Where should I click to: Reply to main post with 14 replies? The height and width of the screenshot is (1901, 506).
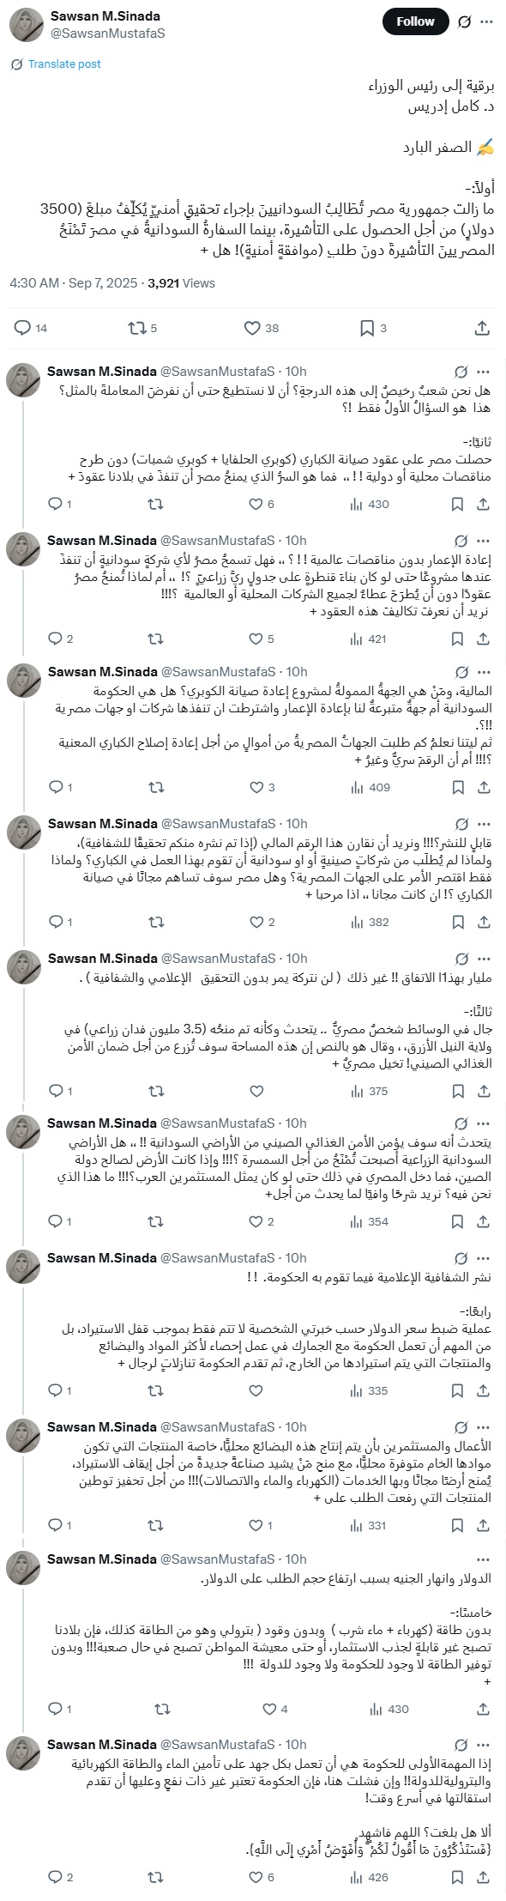(x=31, y=327)
